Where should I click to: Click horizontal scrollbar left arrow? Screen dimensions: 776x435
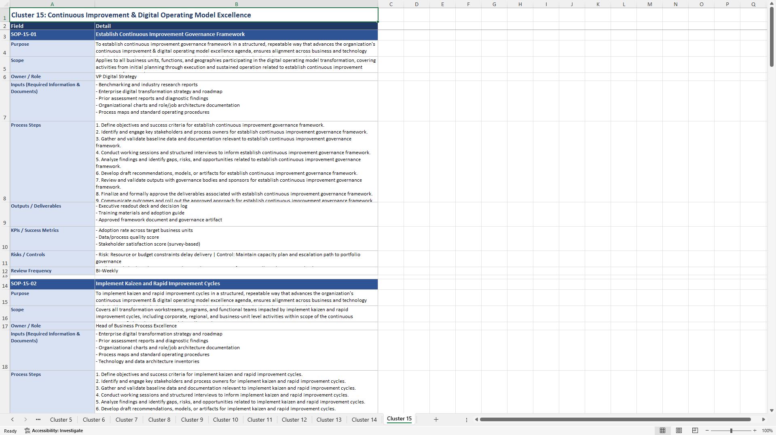coord(476,420)
